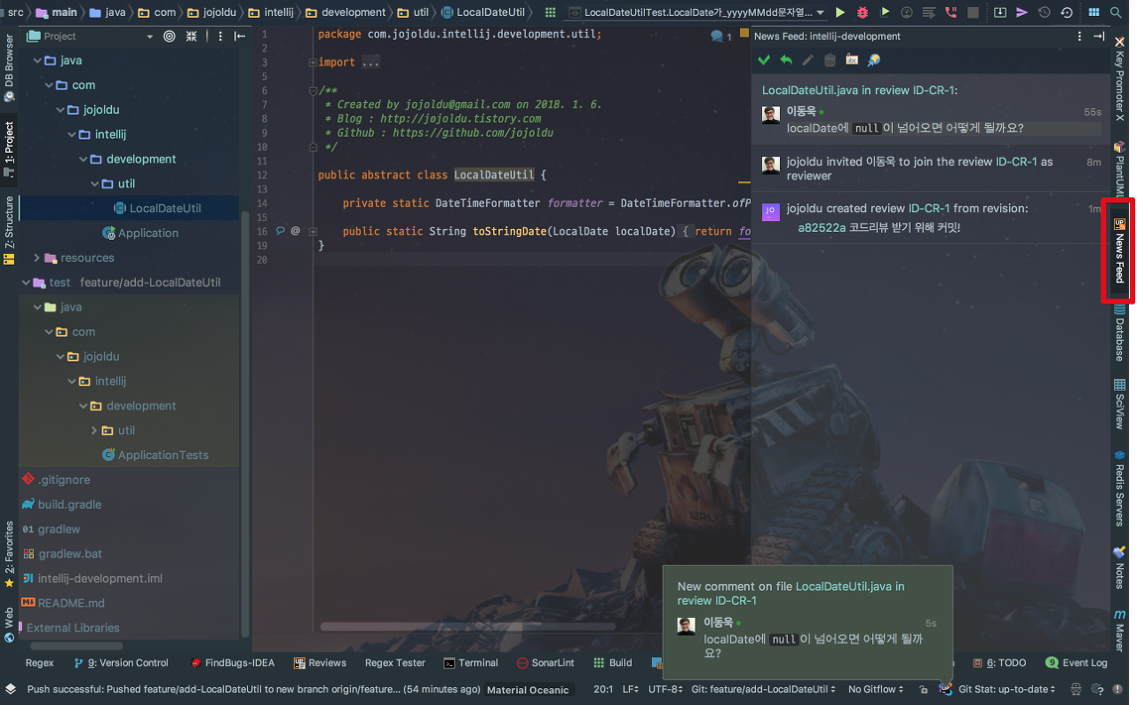The image size is (1137, 705).
Task: Show VCS history clock icon
Action: (x=1045, y=12)
